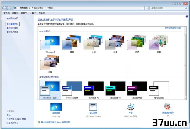Expand the arrow before 控制面板 breadcrumb
Image resolution: width=190 pixels, height=129 pixels.
coord(18,8)
